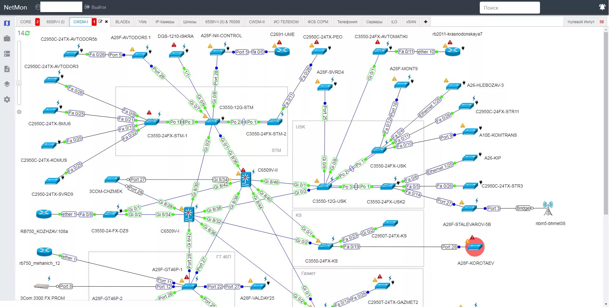Click the Port 28 label at A28F-KOROTAEV
Viewport: 609px width, 307px height.
click(449, 247)
